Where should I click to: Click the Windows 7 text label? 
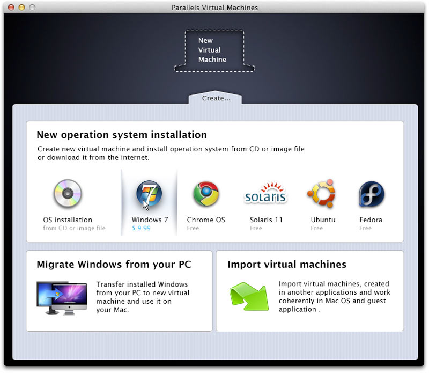coord(150,220)
